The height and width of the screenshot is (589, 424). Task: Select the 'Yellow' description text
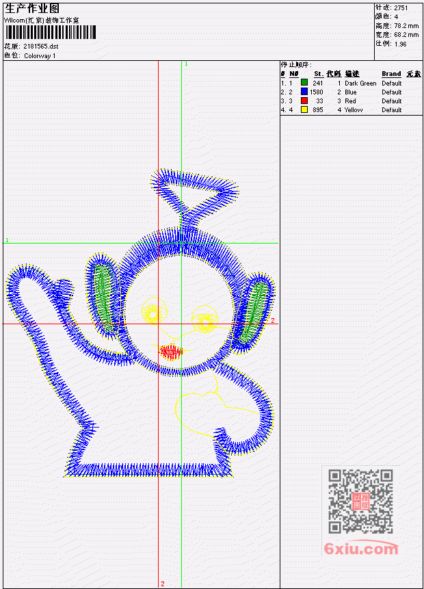coord(354,110)
